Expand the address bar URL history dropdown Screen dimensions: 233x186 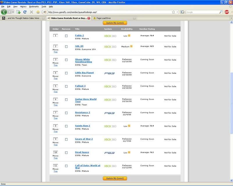[x=177, y=12]
